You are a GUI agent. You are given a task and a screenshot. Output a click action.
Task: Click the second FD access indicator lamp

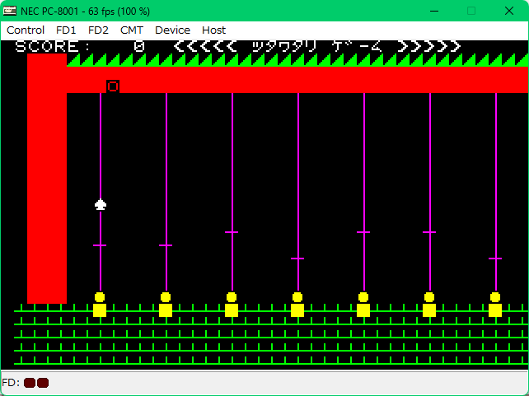[x=43, y=383]
